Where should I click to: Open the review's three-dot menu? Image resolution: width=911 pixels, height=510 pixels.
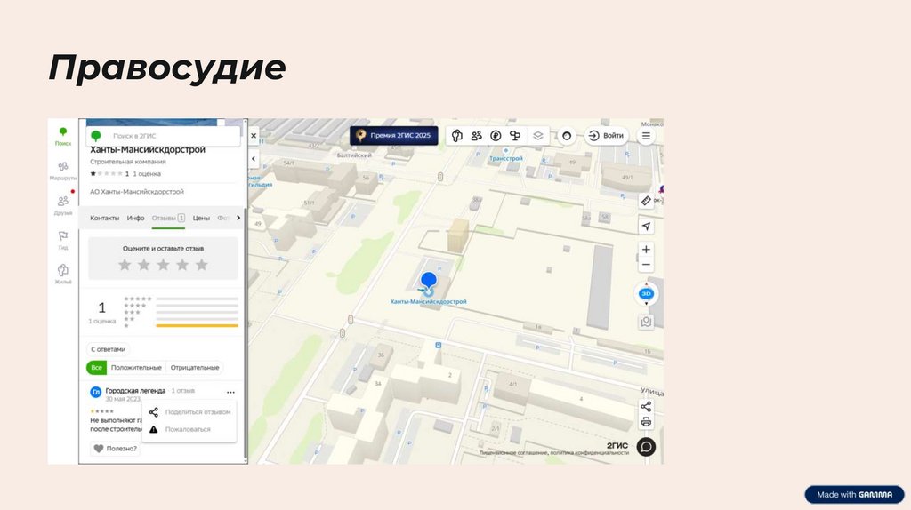tap(230, 392)
